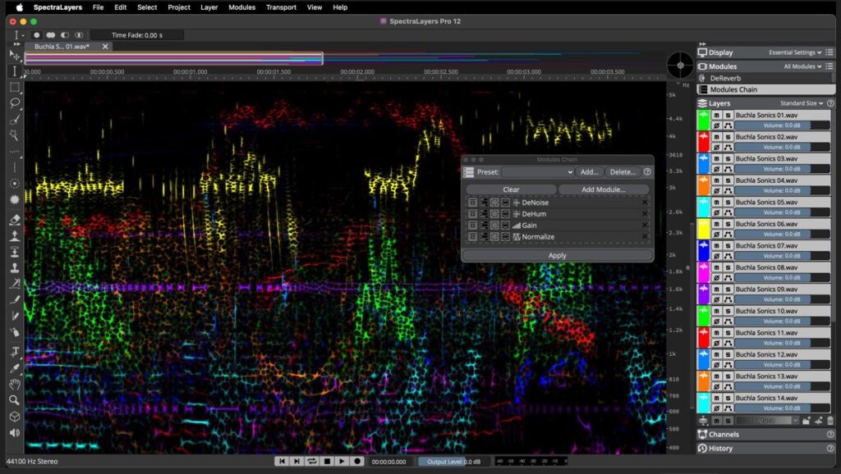Open the File menu
The height and width of the screenshot is (474, 841).
[99, 7]
